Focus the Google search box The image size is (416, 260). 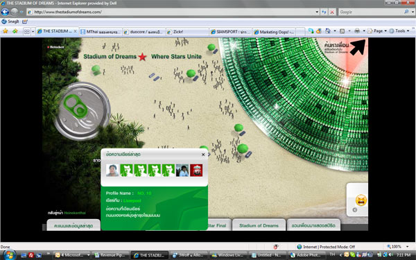tap(371, 12)
